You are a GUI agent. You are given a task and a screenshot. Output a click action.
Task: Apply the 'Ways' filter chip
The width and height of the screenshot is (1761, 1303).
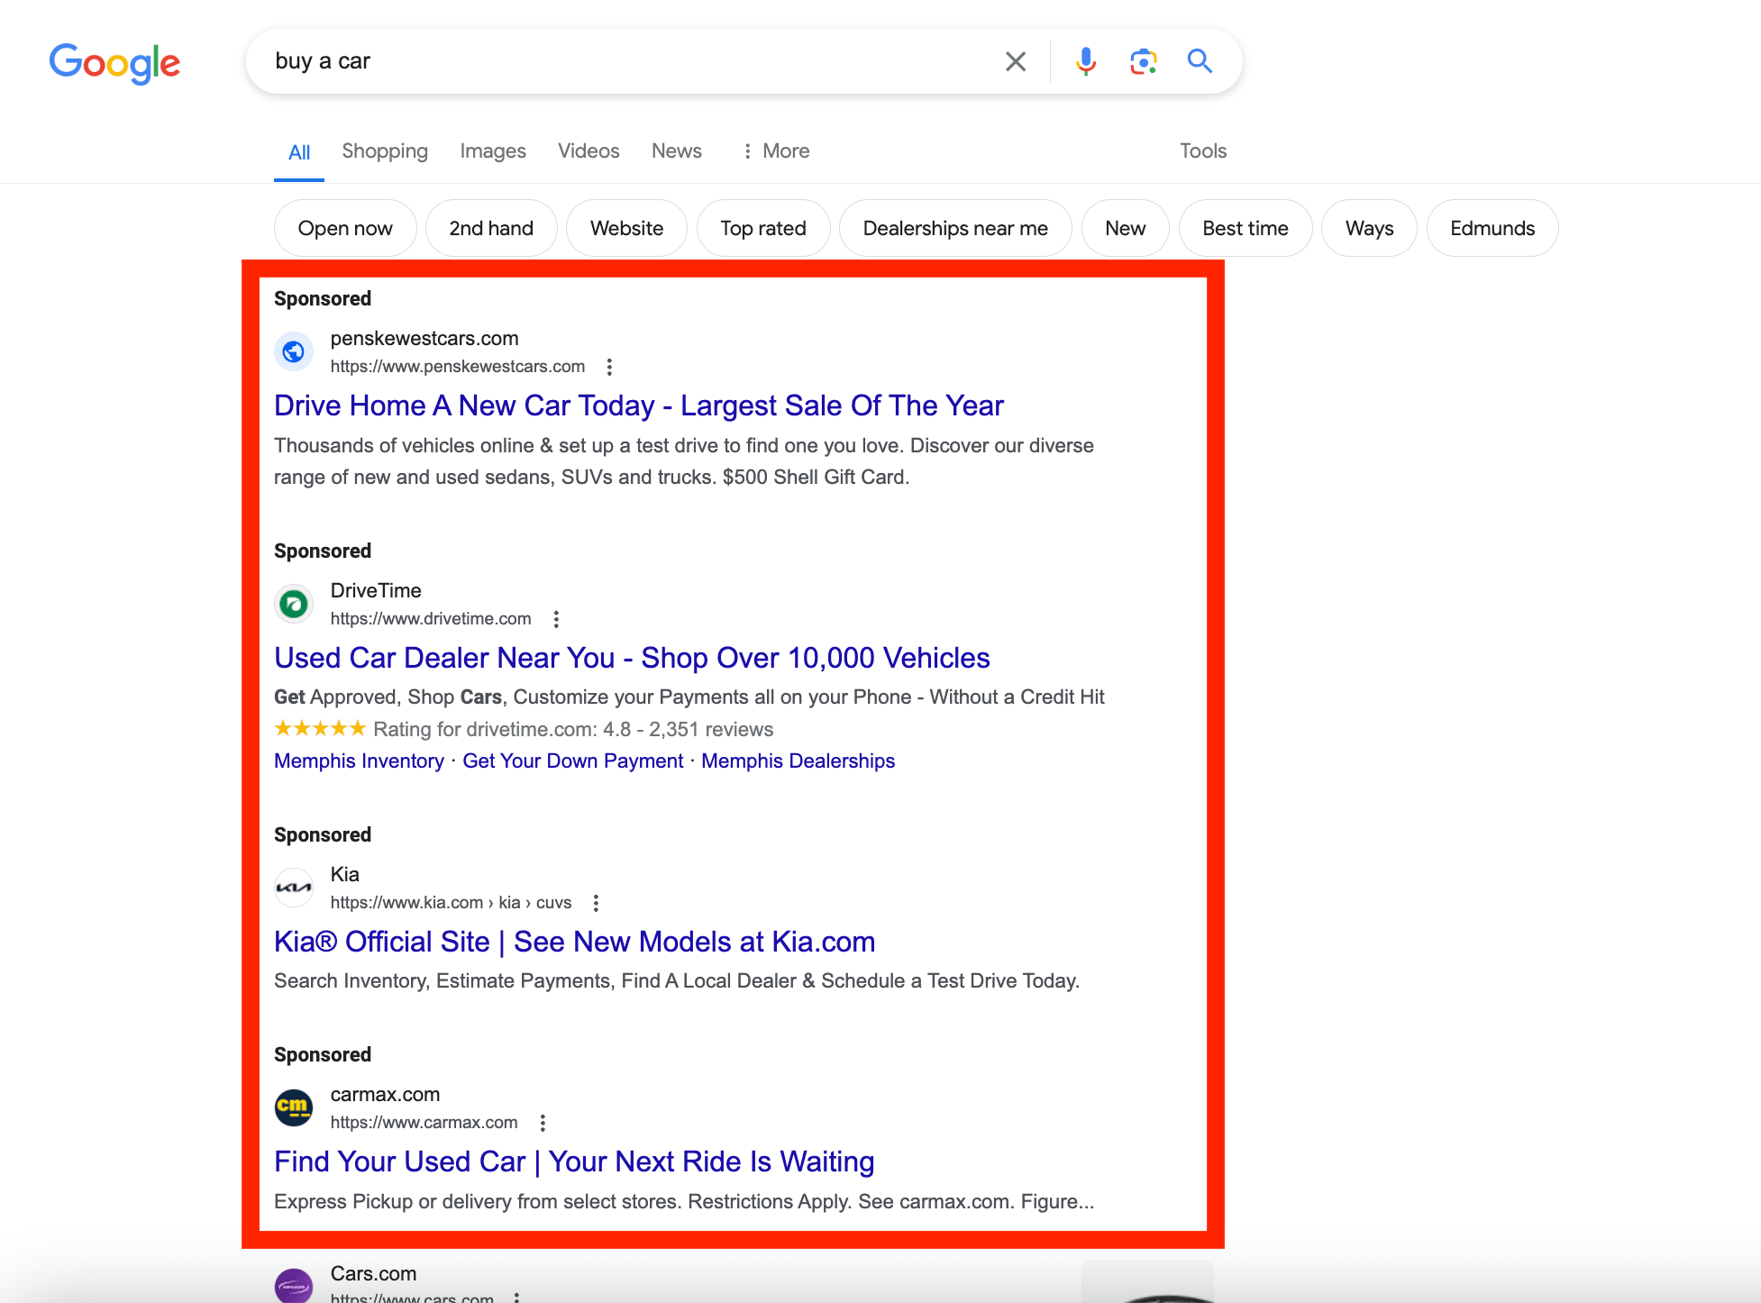(1369, 228)
